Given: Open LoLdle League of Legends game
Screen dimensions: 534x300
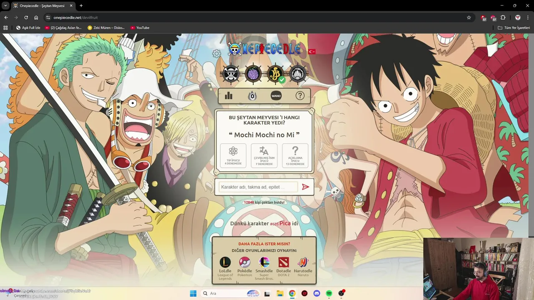Looking at the screenshot, I should [x=225, y=268].
